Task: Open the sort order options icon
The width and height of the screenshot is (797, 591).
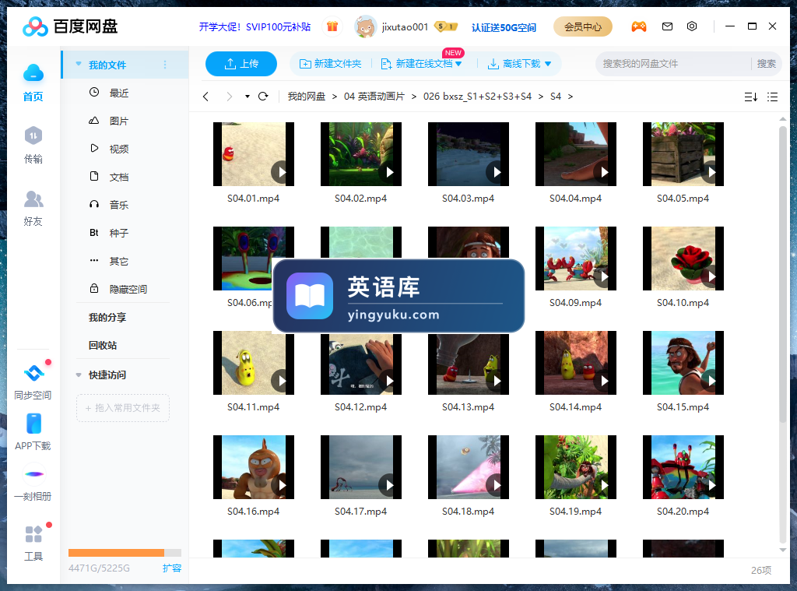Action: click(751, 97)
